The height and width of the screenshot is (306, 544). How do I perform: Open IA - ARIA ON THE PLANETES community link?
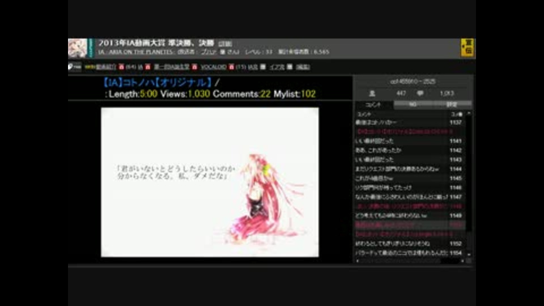(x=135, y=52)
